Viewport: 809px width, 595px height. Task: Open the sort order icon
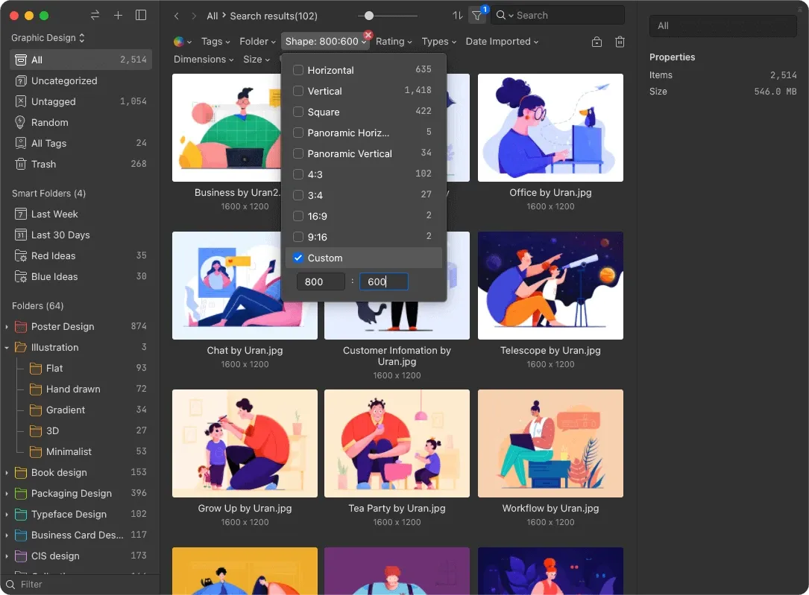pyautogui.click(x=458, y=16)
